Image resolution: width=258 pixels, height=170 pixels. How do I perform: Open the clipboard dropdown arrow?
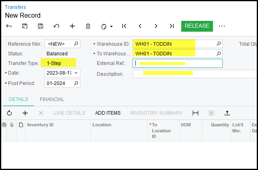click(x=111, y=26)
